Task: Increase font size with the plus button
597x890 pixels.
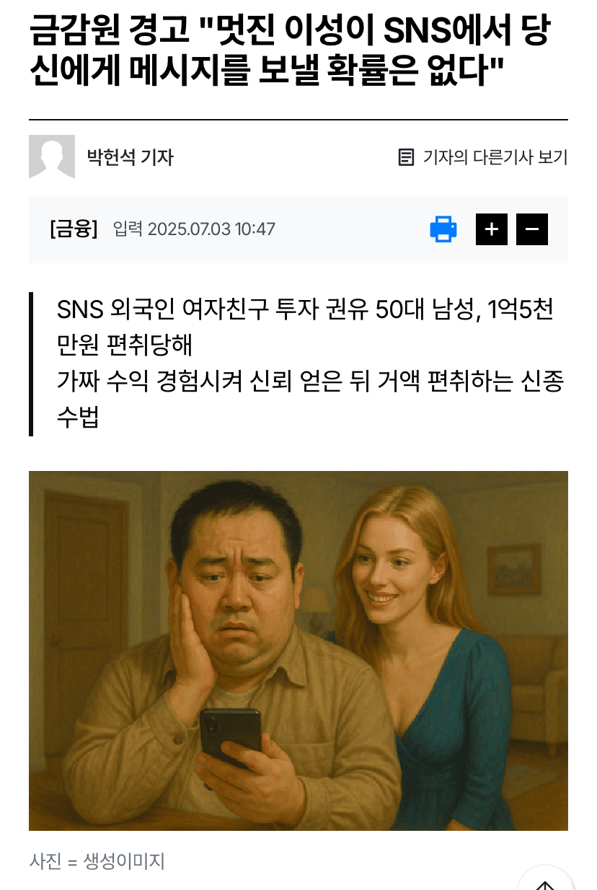Action: [x=492, y=229]
